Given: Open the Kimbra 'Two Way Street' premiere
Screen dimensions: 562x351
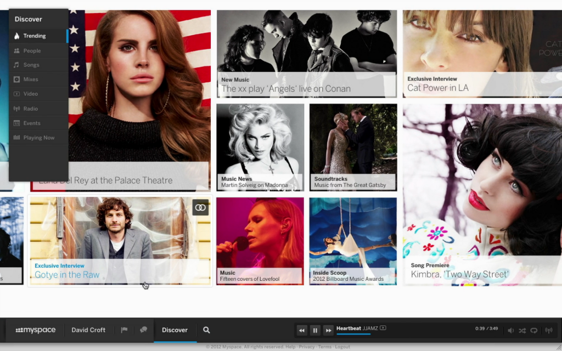Looking at the screenshot, I should coord(482,195).
